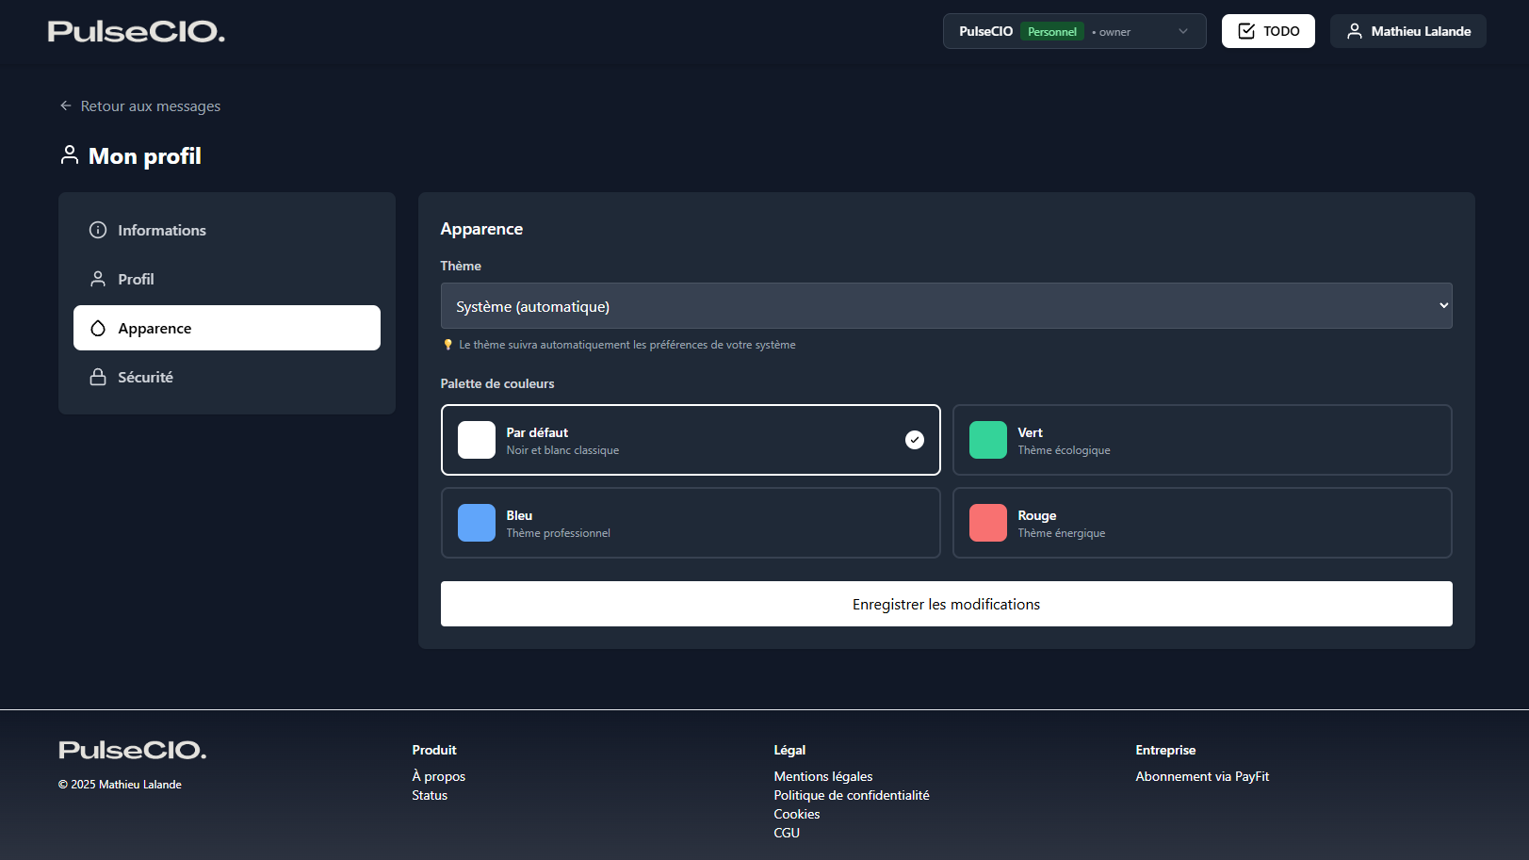The image size is (1529, 860).
Task: Click the checkbox icon in TODO button
Action: (1246, 31)
